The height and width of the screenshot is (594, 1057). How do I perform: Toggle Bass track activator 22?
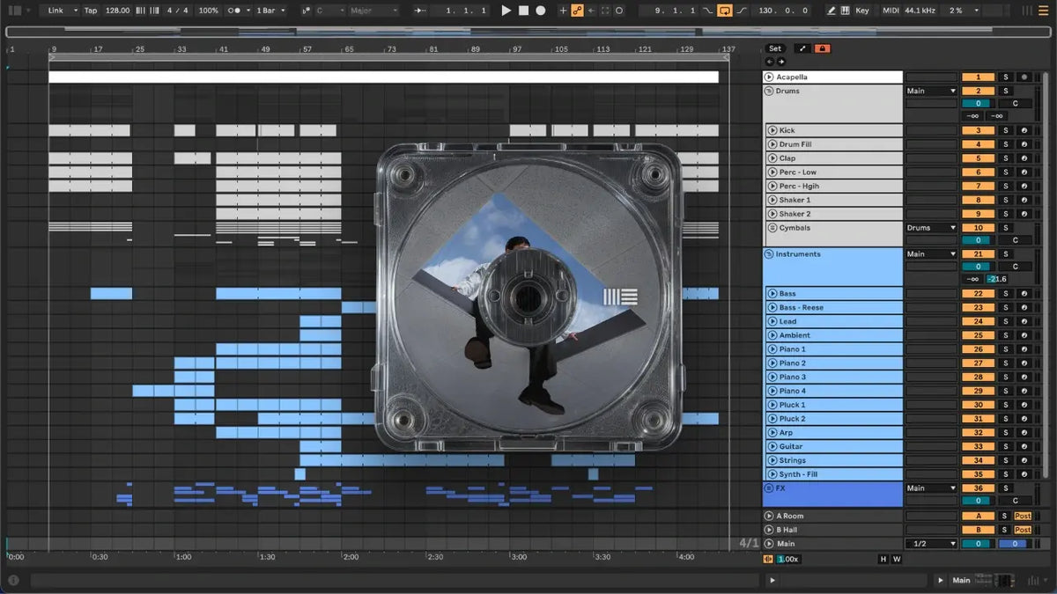978,294
